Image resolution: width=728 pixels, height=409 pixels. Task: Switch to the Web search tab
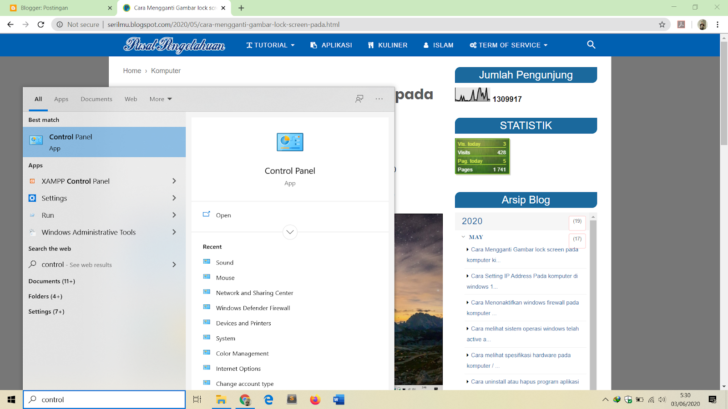[131, 99]
